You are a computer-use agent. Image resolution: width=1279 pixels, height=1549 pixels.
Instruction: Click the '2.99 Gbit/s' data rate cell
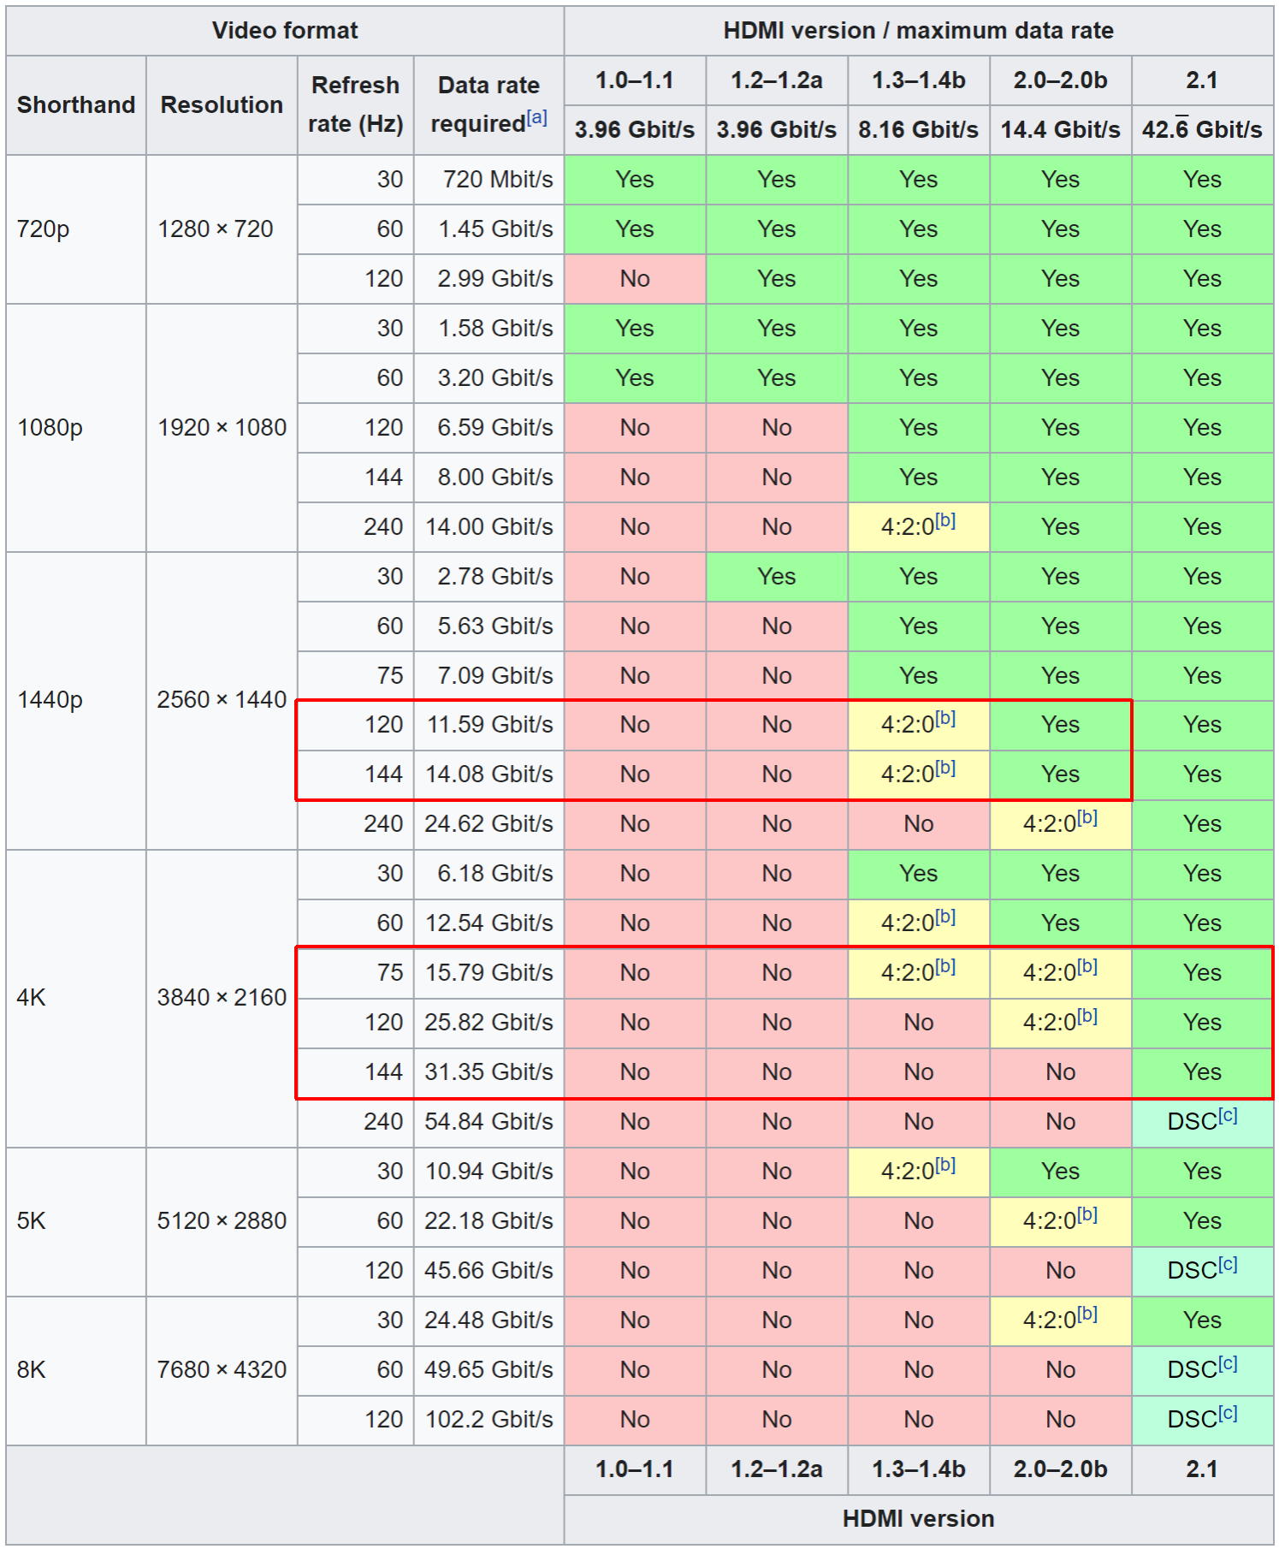pyautogui.click(x=489, y=279)
